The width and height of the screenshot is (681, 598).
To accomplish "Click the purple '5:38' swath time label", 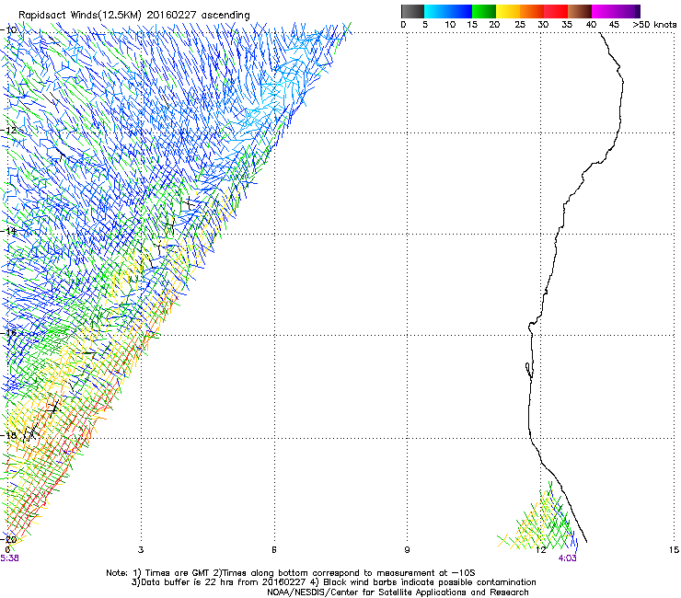I will click(x=9, y=558).
